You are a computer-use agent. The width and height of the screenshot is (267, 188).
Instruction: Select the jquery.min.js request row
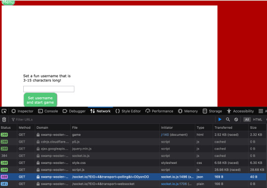pyautogui.click(x=133, y=149)
